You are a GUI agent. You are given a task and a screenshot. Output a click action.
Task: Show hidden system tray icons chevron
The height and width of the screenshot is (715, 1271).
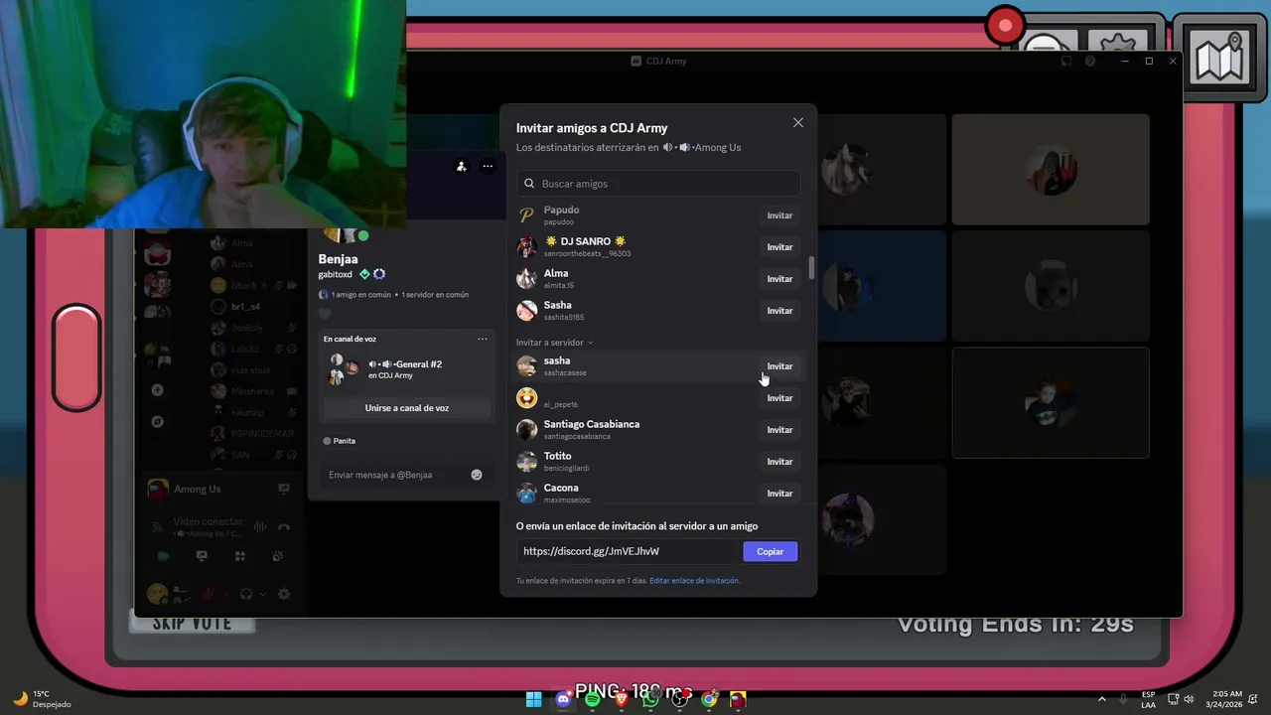point(1101,699)
